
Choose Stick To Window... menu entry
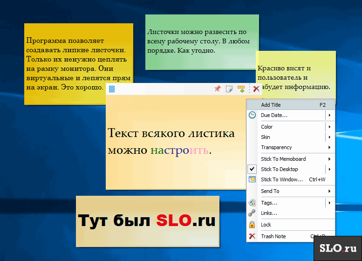pyautogui.click(x=291, y=179)
